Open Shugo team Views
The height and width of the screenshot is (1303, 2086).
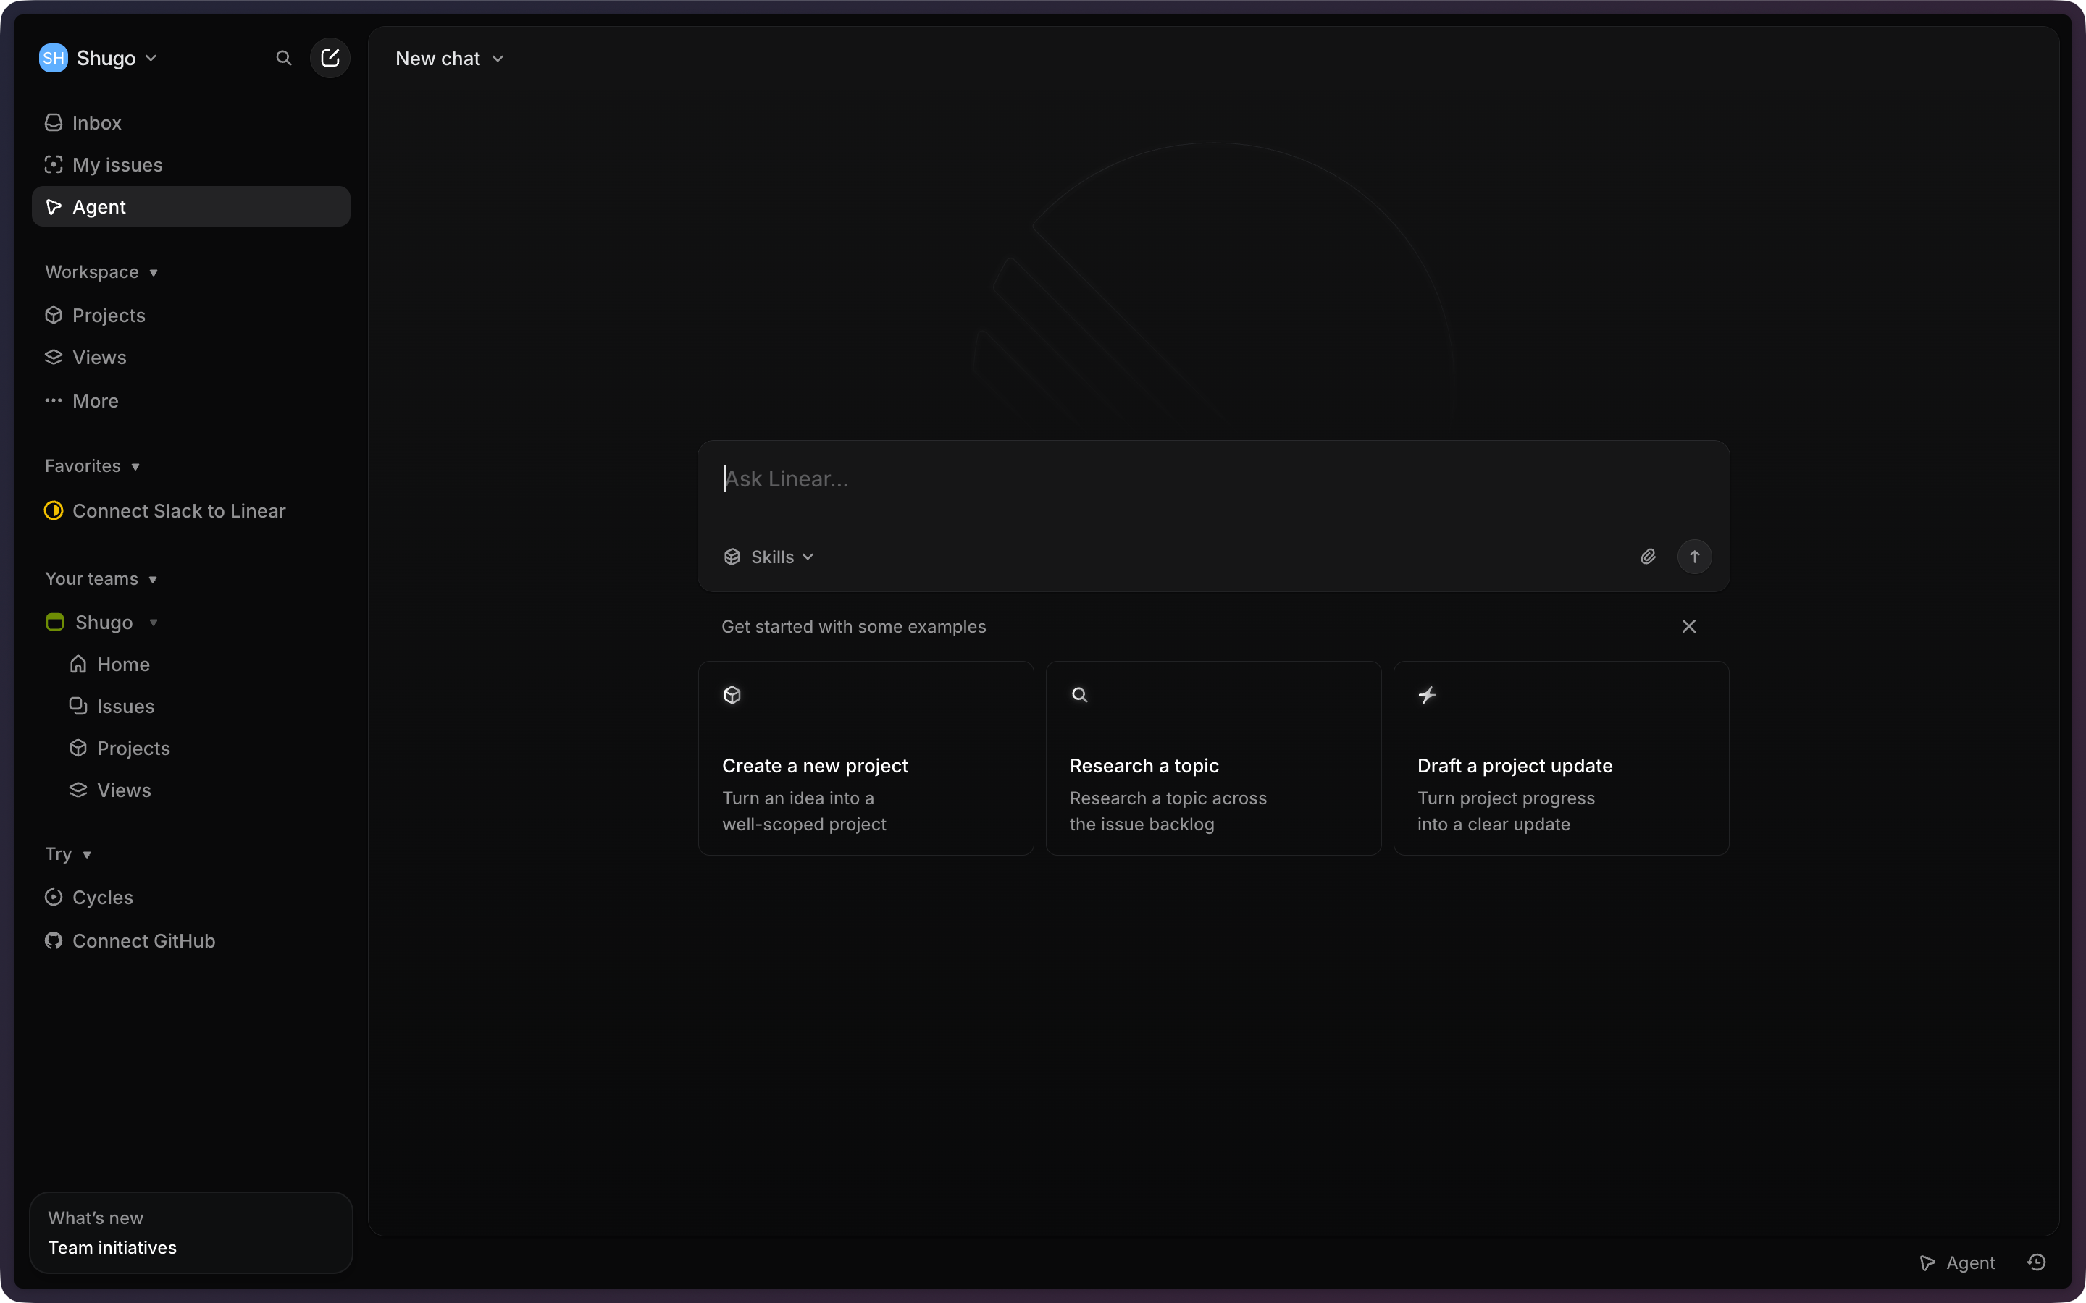click(x=190, y=790)
